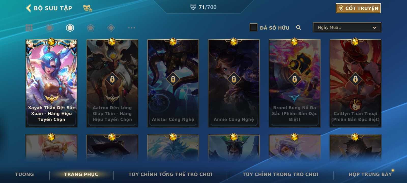Select the pentagon rarity filter icon

91,28
